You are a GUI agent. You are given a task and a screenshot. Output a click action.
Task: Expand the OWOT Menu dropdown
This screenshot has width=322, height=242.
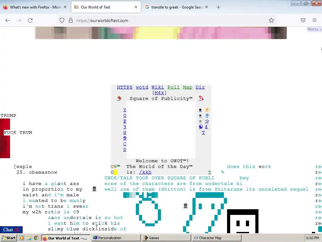coord(314,29)
